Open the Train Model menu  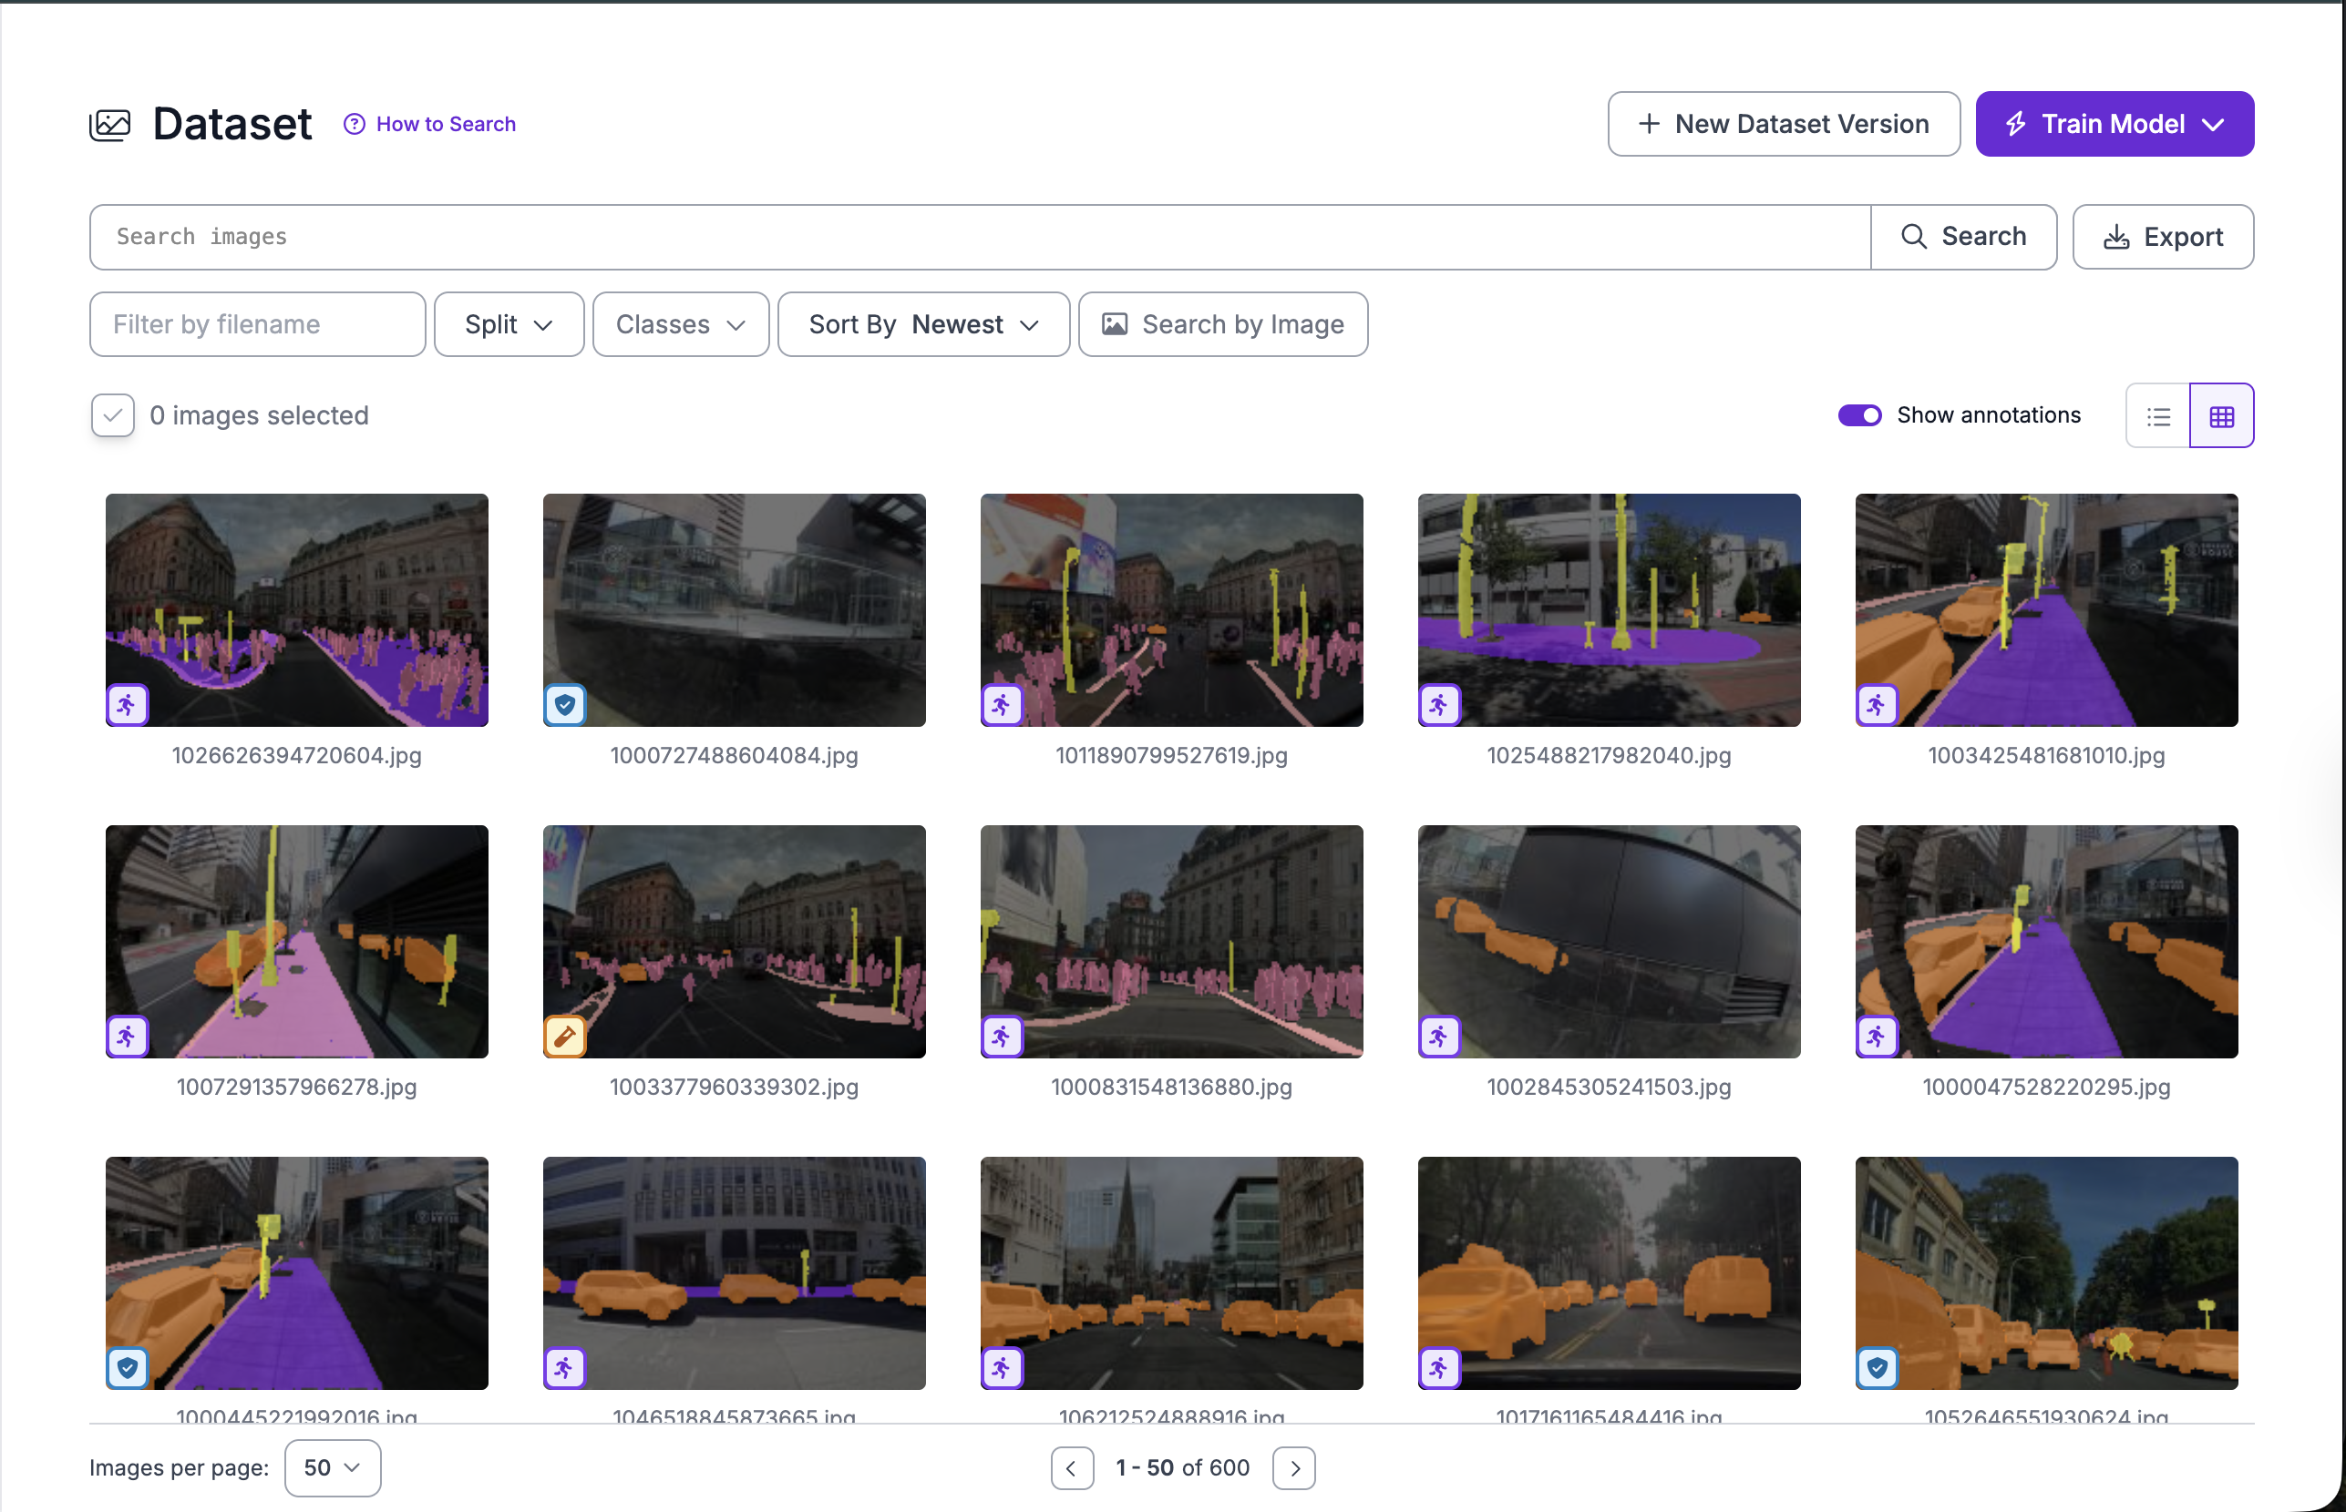pyautogui.click(x=2114, y=124)
